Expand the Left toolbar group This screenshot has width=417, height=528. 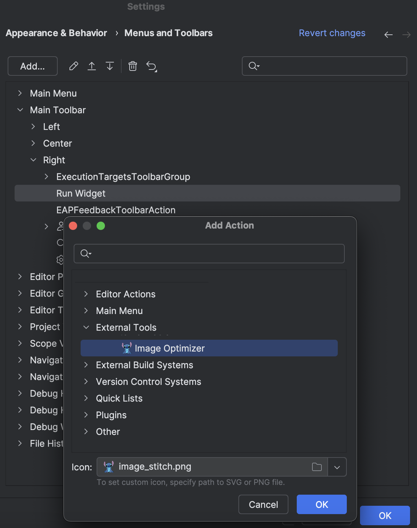[x=33, y=126]
